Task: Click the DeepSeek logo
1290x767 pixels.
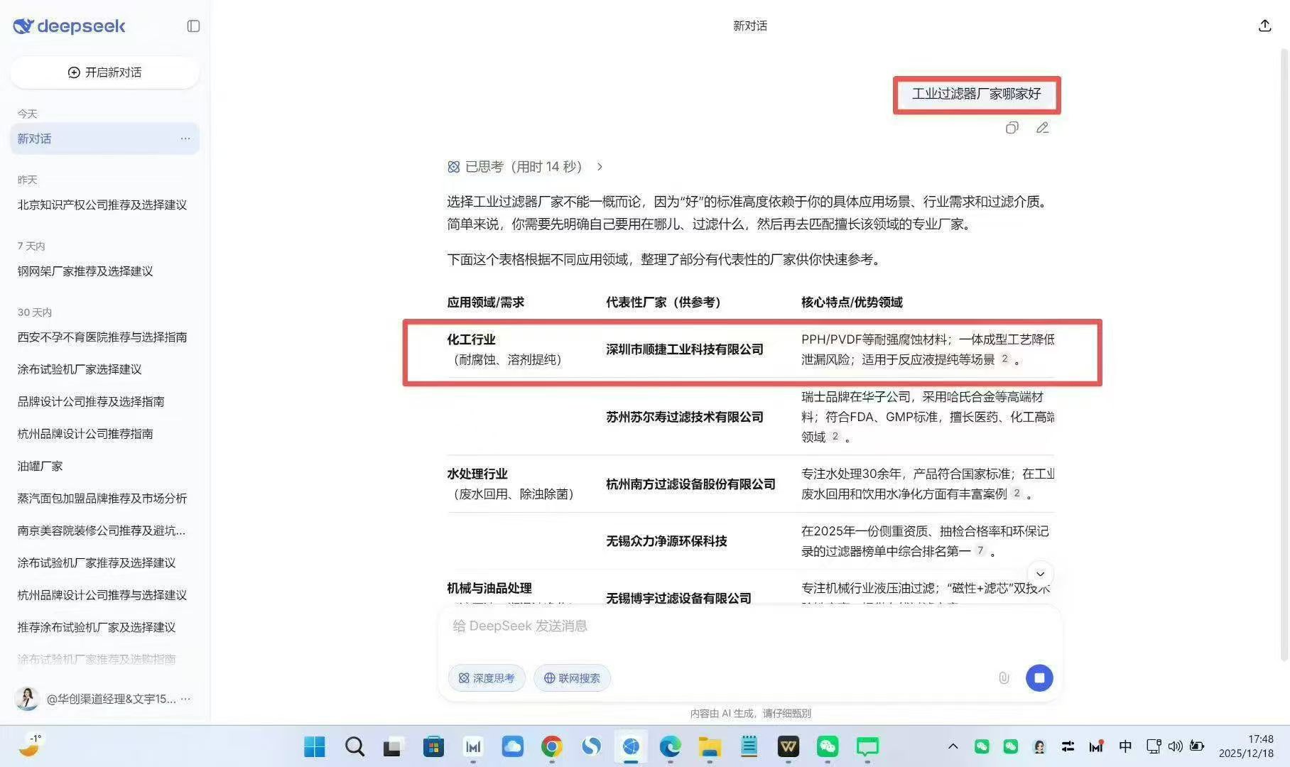Action: click(x=69, y=26)
